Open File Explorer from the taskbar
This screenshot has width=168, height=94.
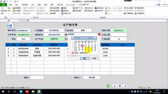click(x=33, y=92)
